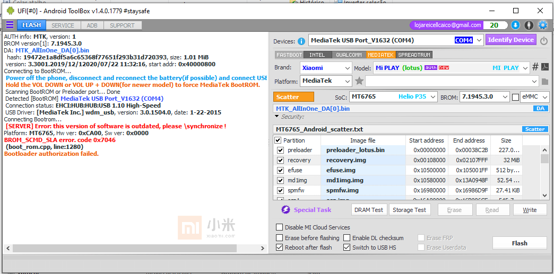The image size is (554, 274).
Task: Click the MTK_AllInOne_DA[0].bin link in log
Action: point(53,50)
